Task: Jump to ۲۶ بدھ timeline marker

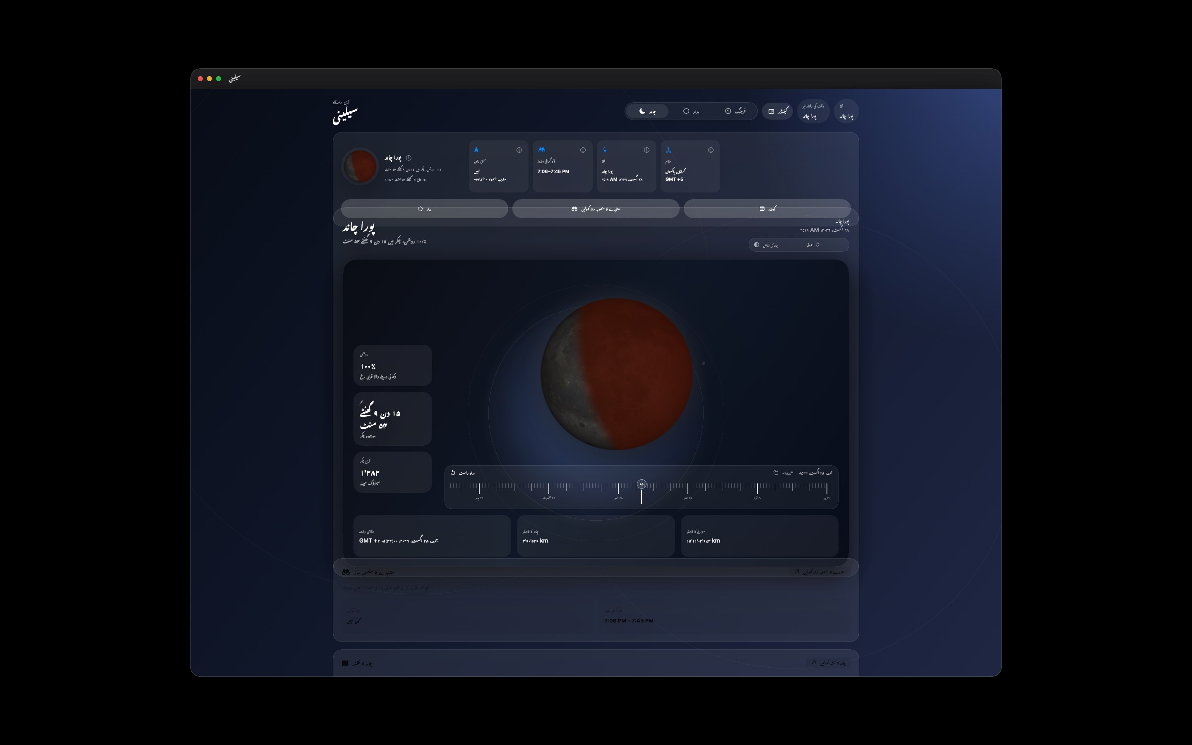Action: point(479,498)
